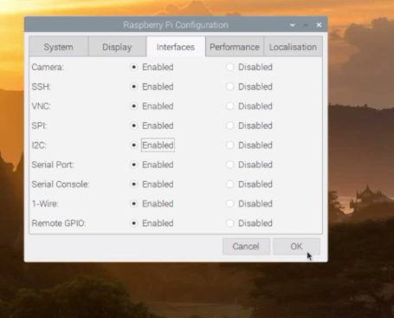Confirm settings with OK button
Image resolution: width=394 pixels, height=318 pixels.
point(296,246)
